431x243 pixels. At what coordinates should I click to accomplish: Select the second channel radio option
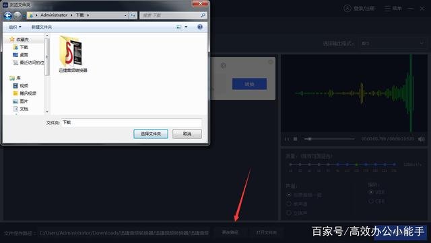289,204
